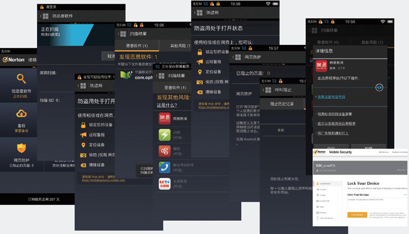The width and height of the screenshot is (409, 234).
Task: Tap the shield 网页防护 icon on Norton home
Action: [x=22, y=148]
